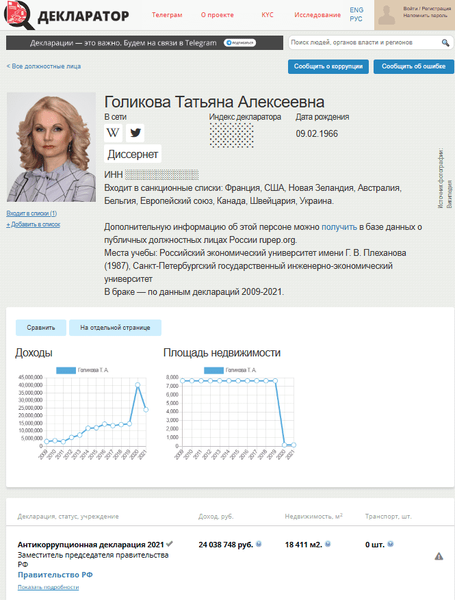The image size is (455, 600).
Task: Toggle the Голикова Т.А. legend in real estate chart
Action: point(230,370)
